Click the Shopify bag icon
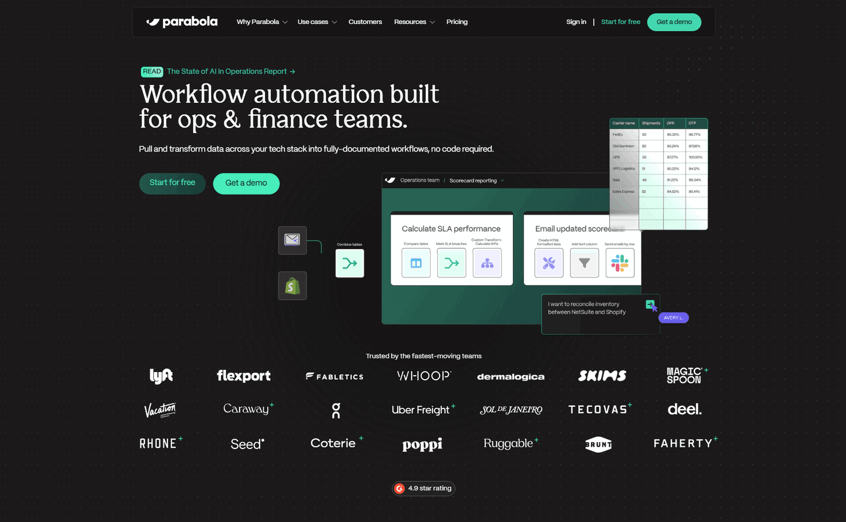Viewport: 846px width, 522px height. point(293,286)
